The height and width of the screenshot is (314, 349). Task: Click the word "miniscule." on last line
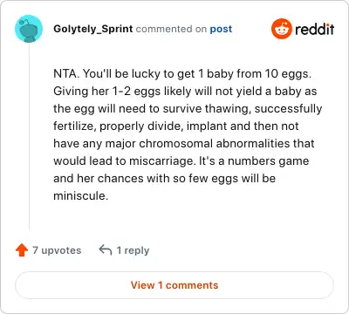click(x=80, y=195)
